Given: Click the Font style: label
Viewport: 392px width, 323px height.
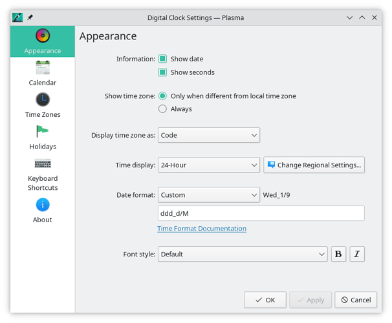Looking at the screenshot, I should tap(139, 254).
